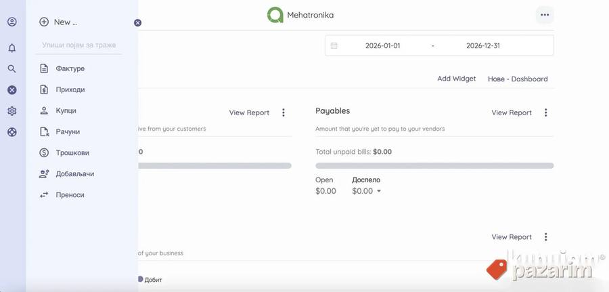Viewport: 609px width, 292px height.
Task: Open bottom widget three-dot options
Action: (x=545, y=237)
